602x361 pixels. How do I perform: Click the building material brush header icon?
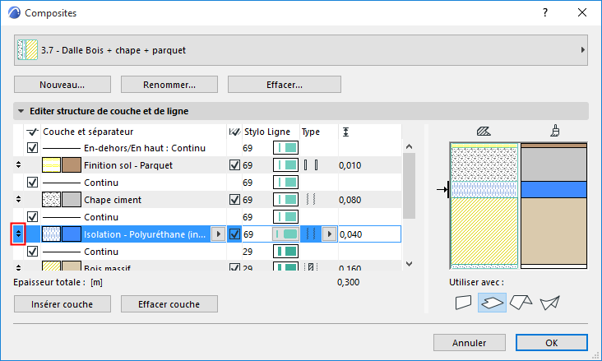(x=555, y=131)
